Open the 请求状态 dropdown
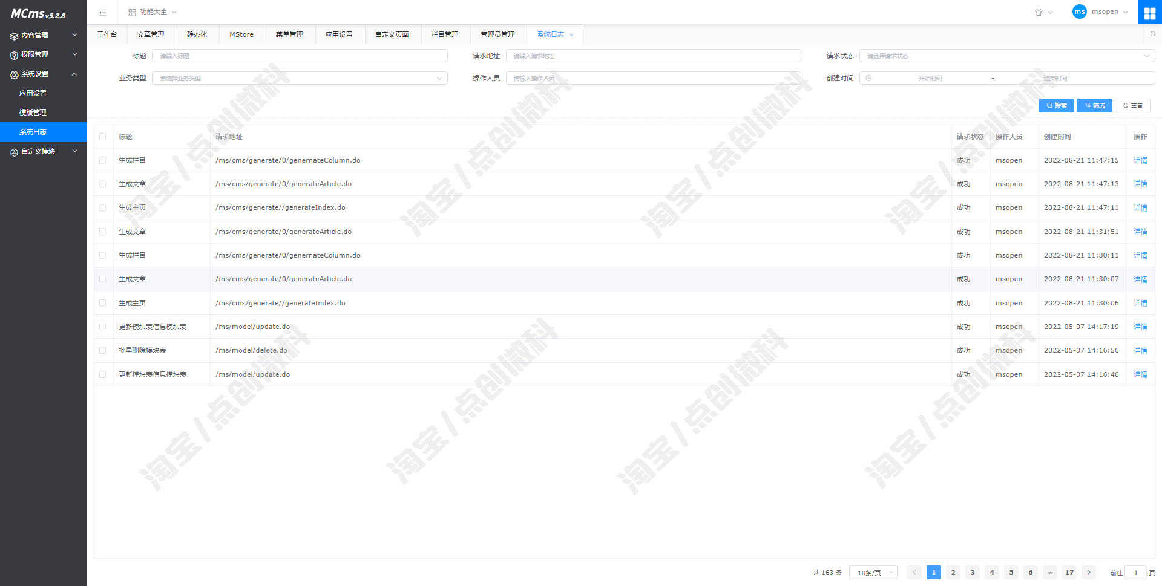Screen dimensions: 1162x586 click(x=1007, y=56)
